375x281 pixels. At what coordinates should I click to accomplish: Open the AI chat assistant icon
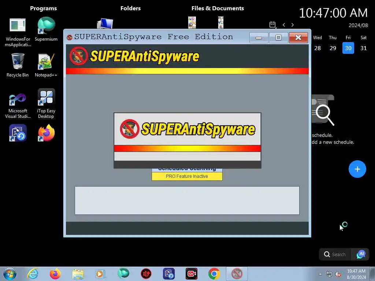click(x=361, y=255)
